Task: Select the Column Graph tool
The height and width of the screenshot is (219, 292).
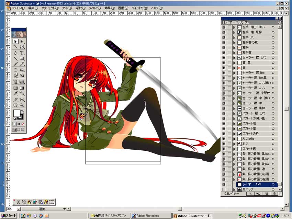Action: pos(22,82)
